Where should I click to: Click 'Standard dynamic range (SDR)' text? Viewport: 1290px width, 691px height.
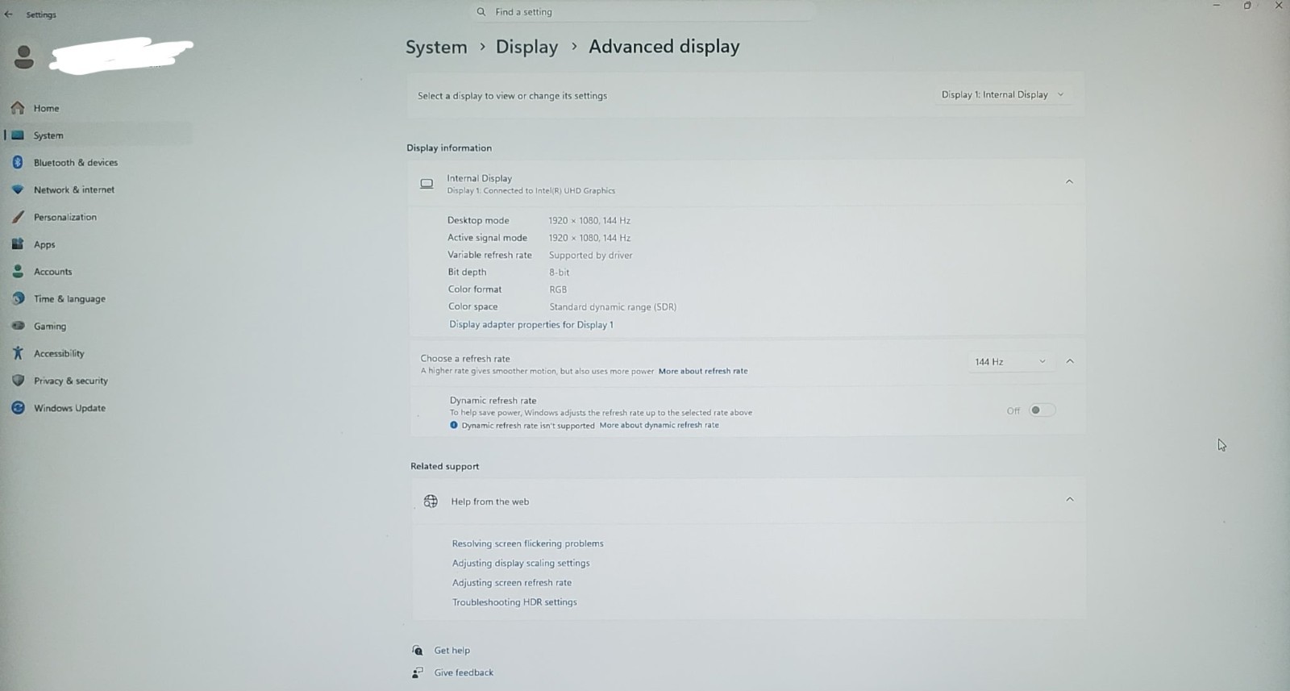coord(613,306)
